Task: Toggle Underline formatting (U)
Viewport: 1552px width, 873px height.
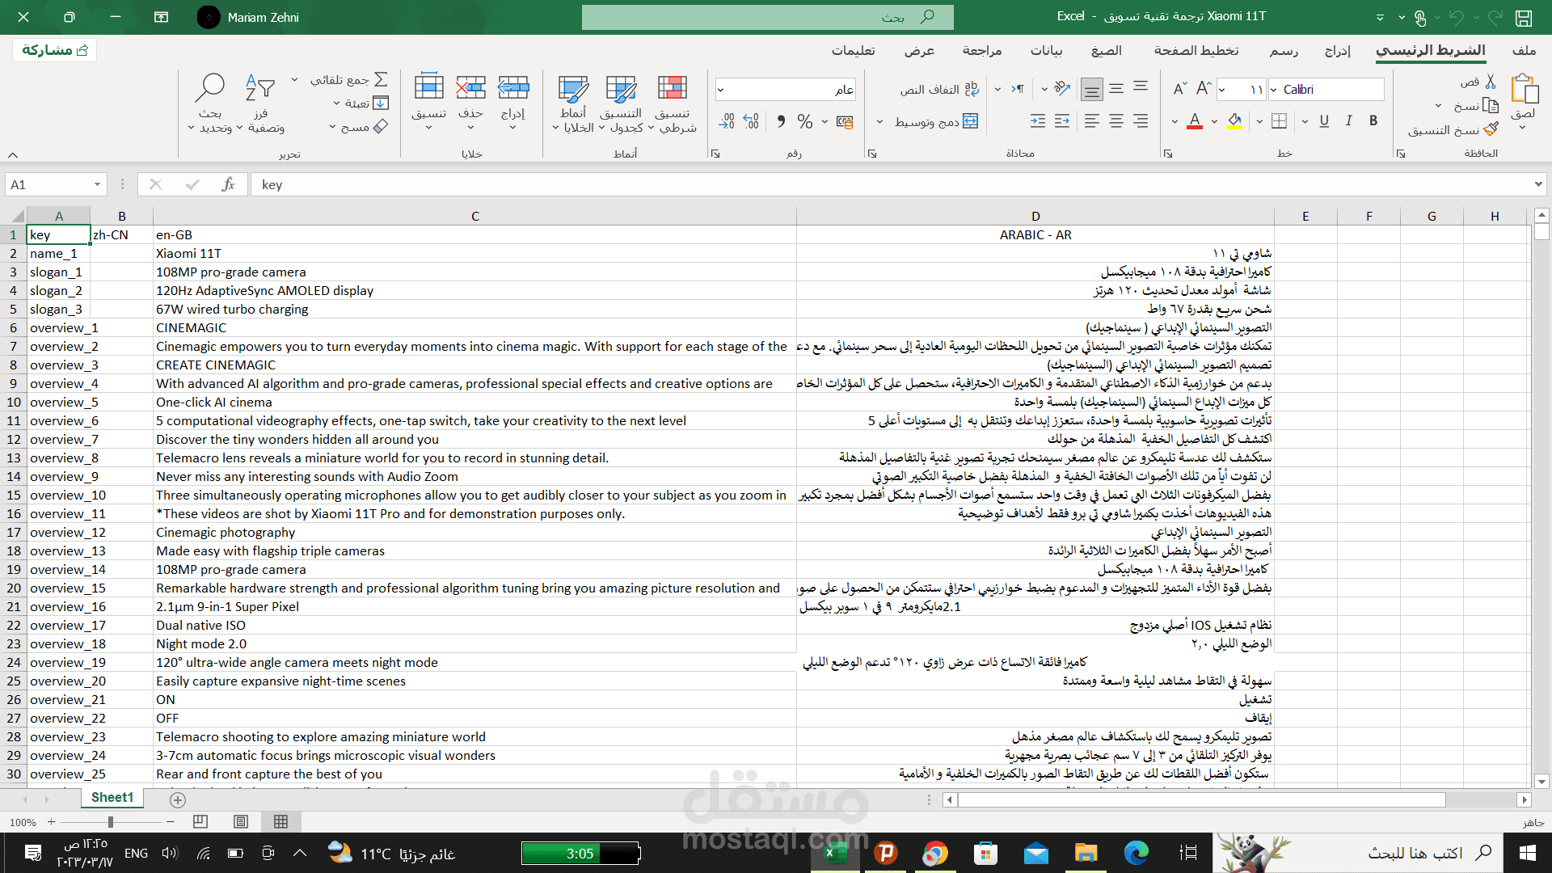Action: (x=1324, y=121)
